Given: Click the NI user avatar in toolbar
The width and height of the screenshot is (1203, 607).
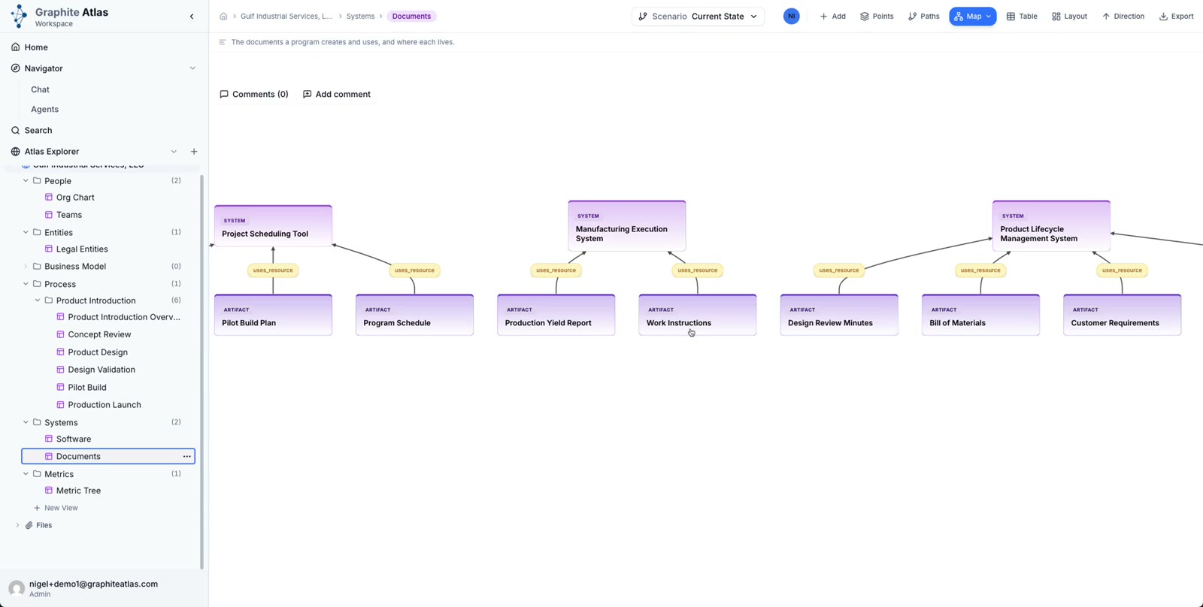Looking at the screenshot, I should click(792, 17).
